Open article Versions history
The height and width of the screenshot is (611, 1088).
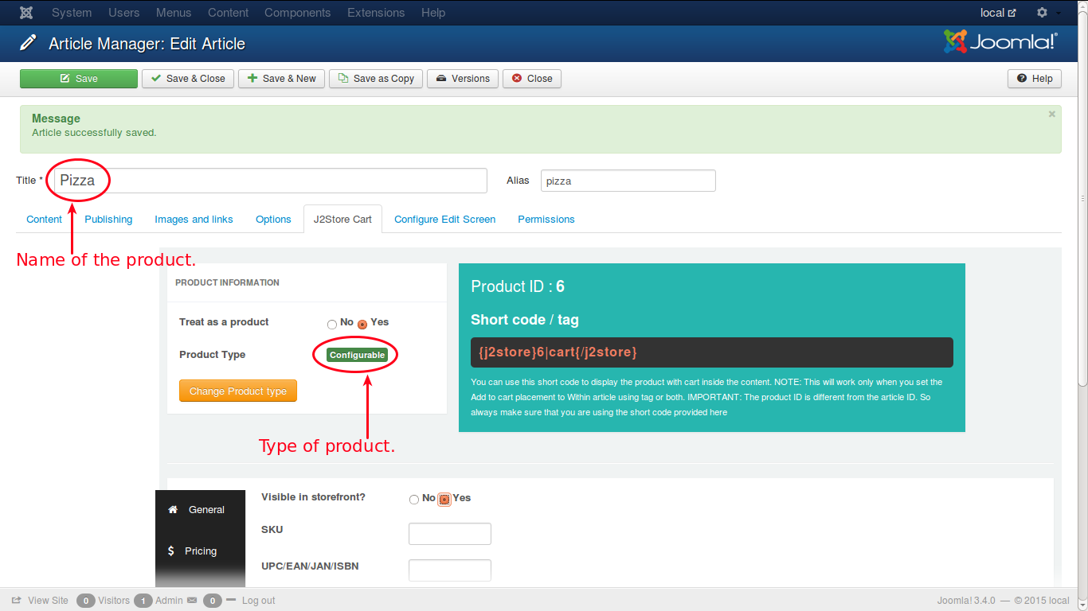[463, 79]
